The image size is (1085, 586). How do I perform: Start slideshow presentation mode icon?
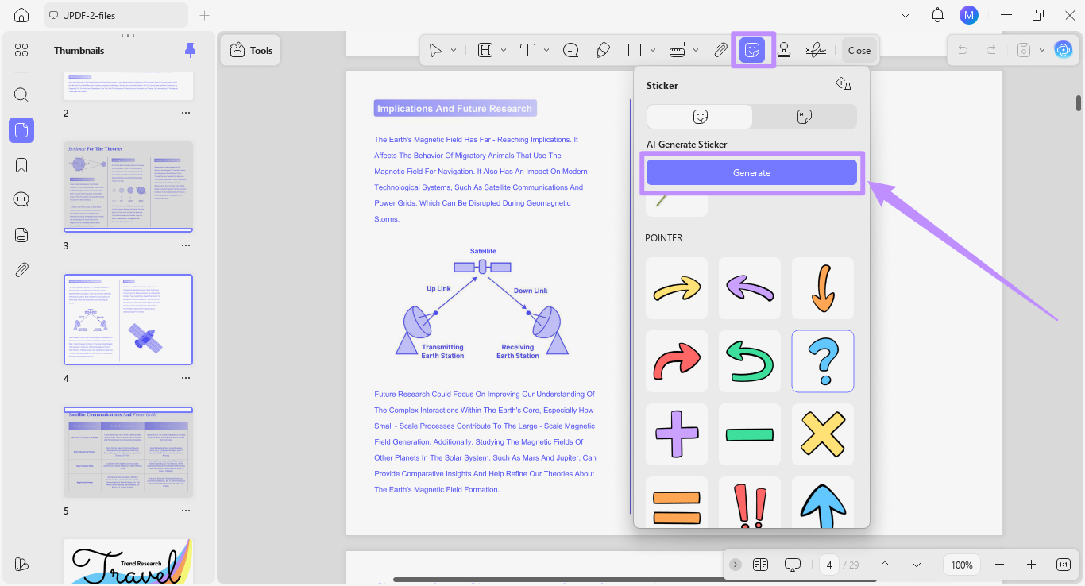point(792,565)
